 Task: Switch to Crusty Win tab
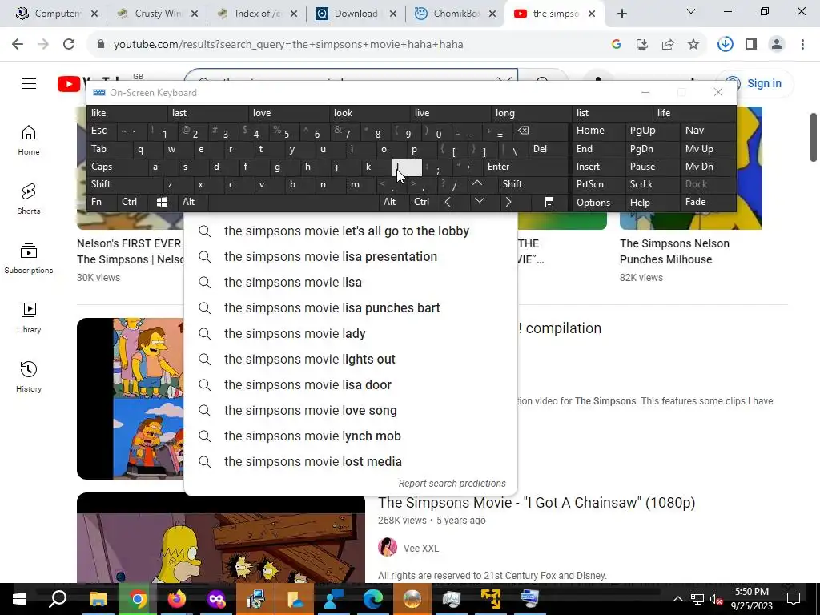pyautogui.click(x=158, y=14)
